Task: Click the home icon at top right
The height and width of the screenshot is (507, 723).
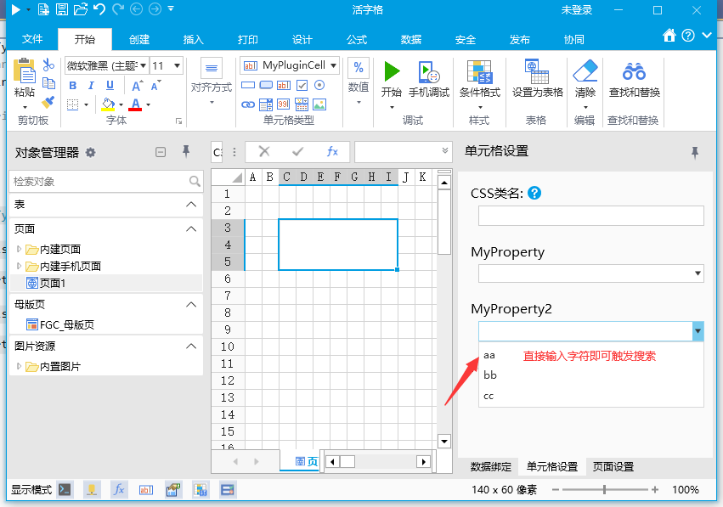Action: tap(669, 36)
